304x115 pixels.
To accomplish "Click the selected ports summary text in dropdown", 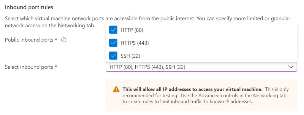I will (x=147, y=67).
